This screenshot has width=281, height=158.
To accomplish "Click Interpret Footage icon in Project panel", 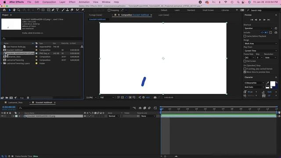I will [2, 98].
